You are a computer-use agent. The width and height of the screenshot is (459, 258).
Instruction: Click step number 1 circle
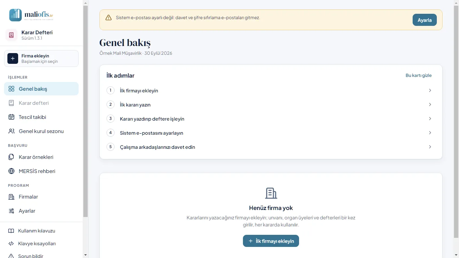click(x=111, y=90)
